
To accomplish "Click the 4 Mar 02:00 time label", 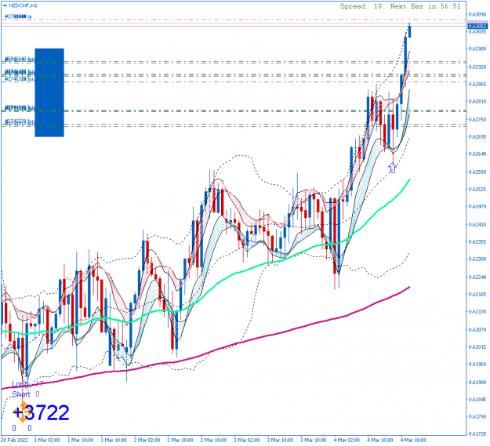I will click(x=347, y=441).
